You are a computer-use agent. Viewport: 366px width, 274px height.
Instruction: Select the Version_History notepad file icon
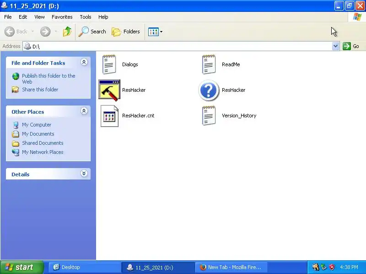pos(209,116)
